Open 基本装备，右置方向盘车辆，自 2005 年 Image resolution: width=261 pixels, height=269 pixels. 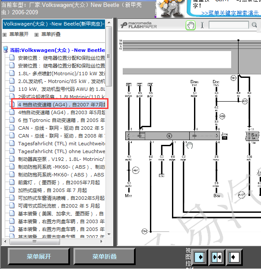click(61, 229)
